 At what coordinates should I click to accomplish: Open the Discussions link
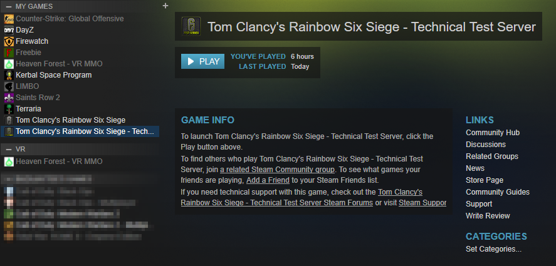pos(485,145)
